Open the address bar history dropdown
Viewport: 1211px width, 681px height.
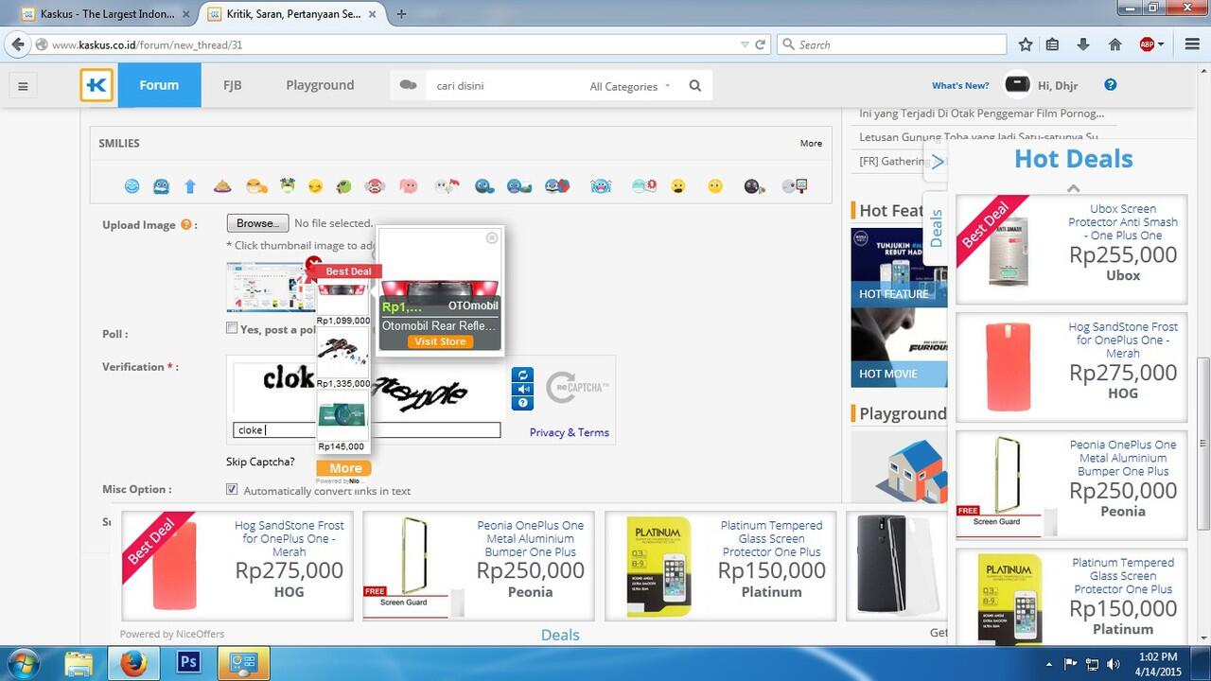tap(745, 44)
